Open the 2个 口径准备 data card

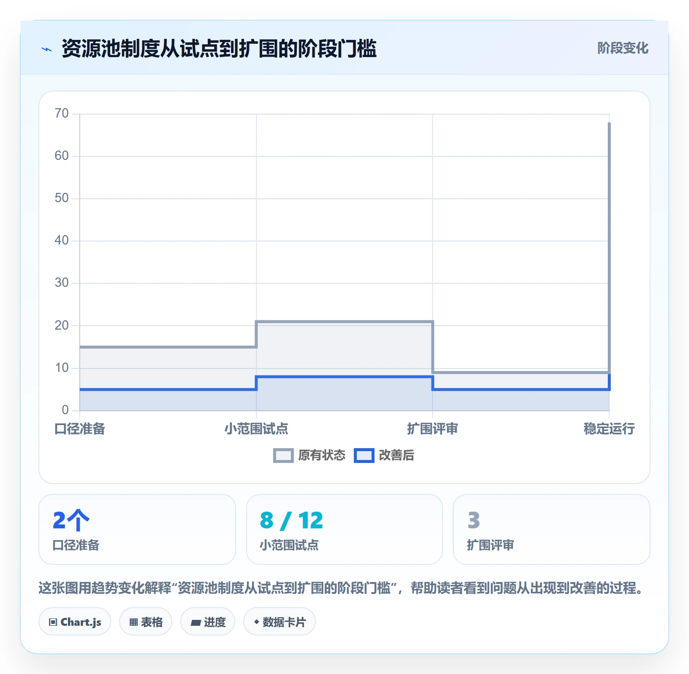click(137, 529)
